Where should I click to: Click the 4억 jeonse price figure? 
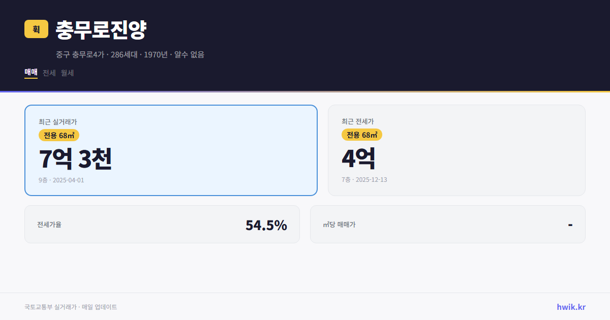coord(358,158)
